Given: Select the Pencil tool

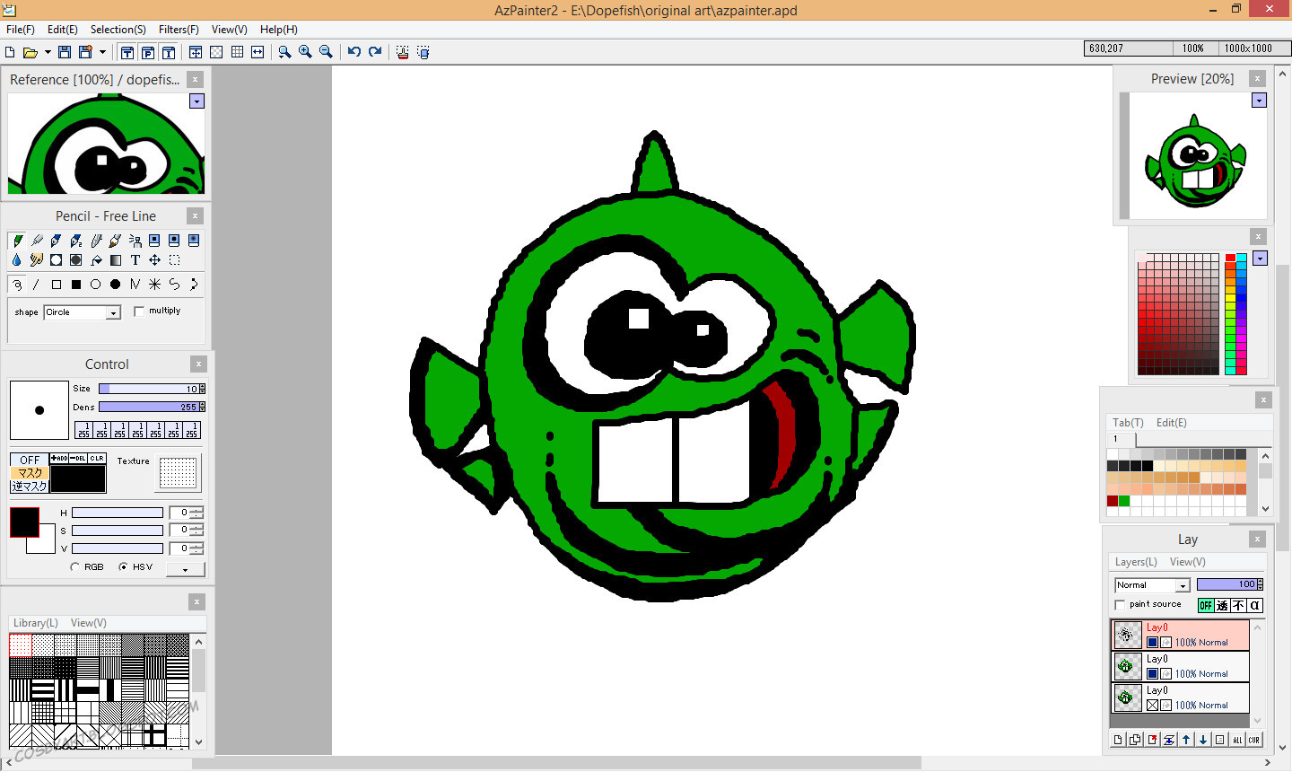Looking at the screenshot, I should pyautogui.click(x=17, y=241).
